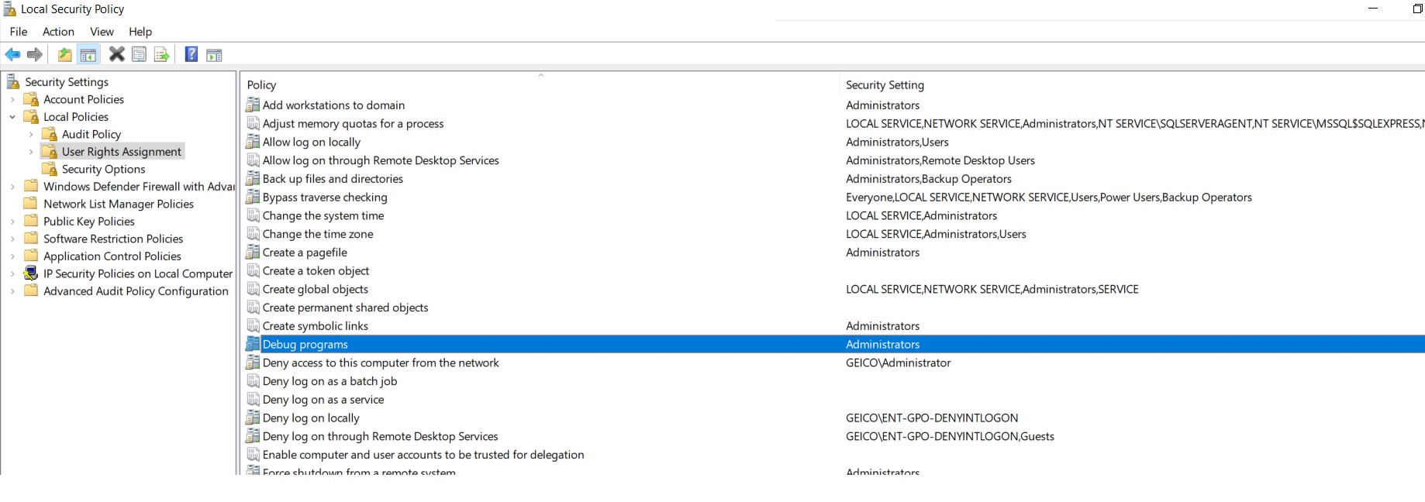The width and height of the screenshot is (1425, 502).
Task: Open the File menu
Action: coord(19,32)
